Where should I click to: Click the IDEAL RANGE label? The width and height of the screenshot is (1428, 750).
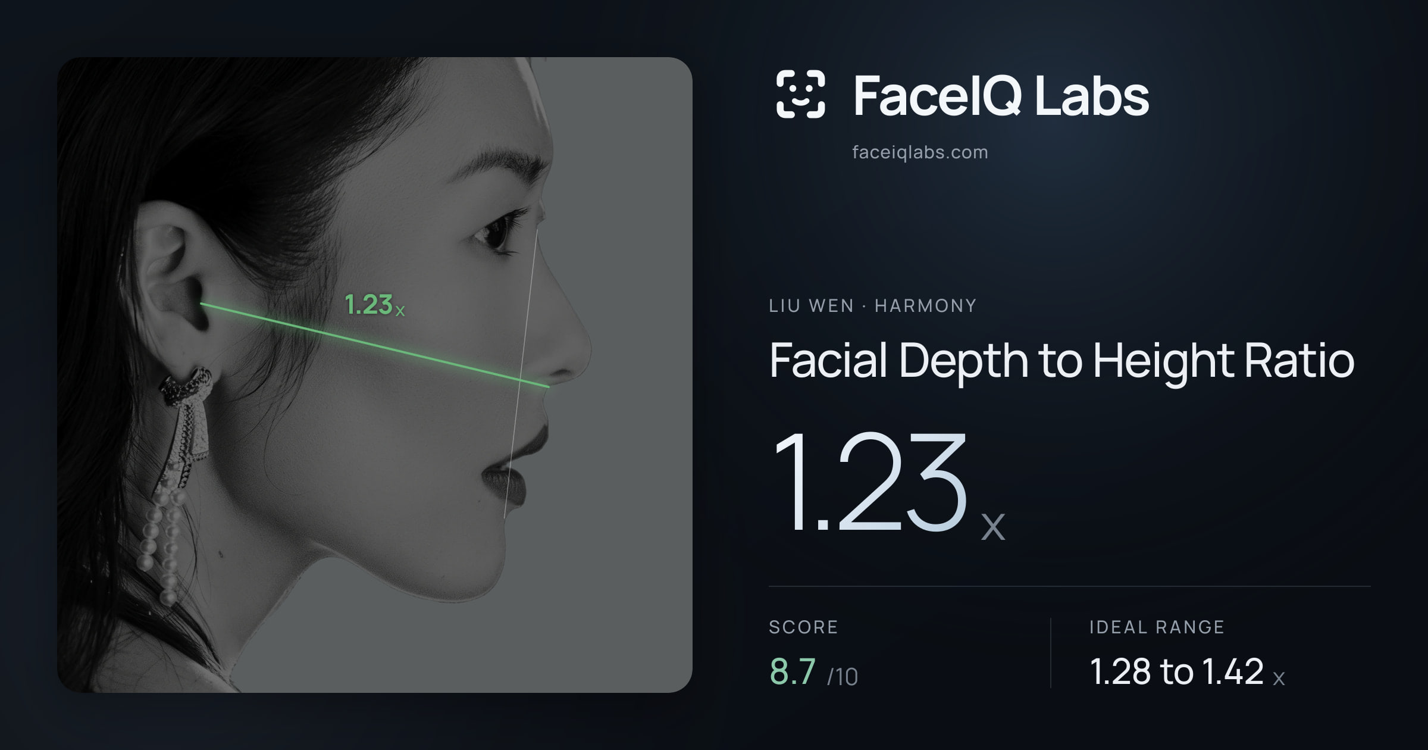[x=1157, y=627]
